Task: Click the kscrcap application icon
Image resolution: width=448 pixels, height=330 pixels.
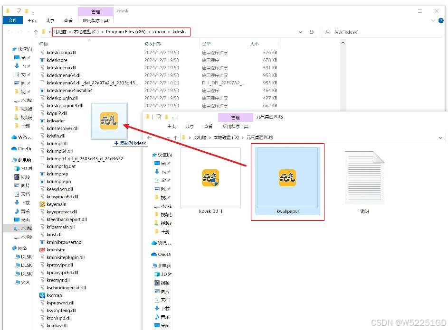Action: [x=42, y=295]
